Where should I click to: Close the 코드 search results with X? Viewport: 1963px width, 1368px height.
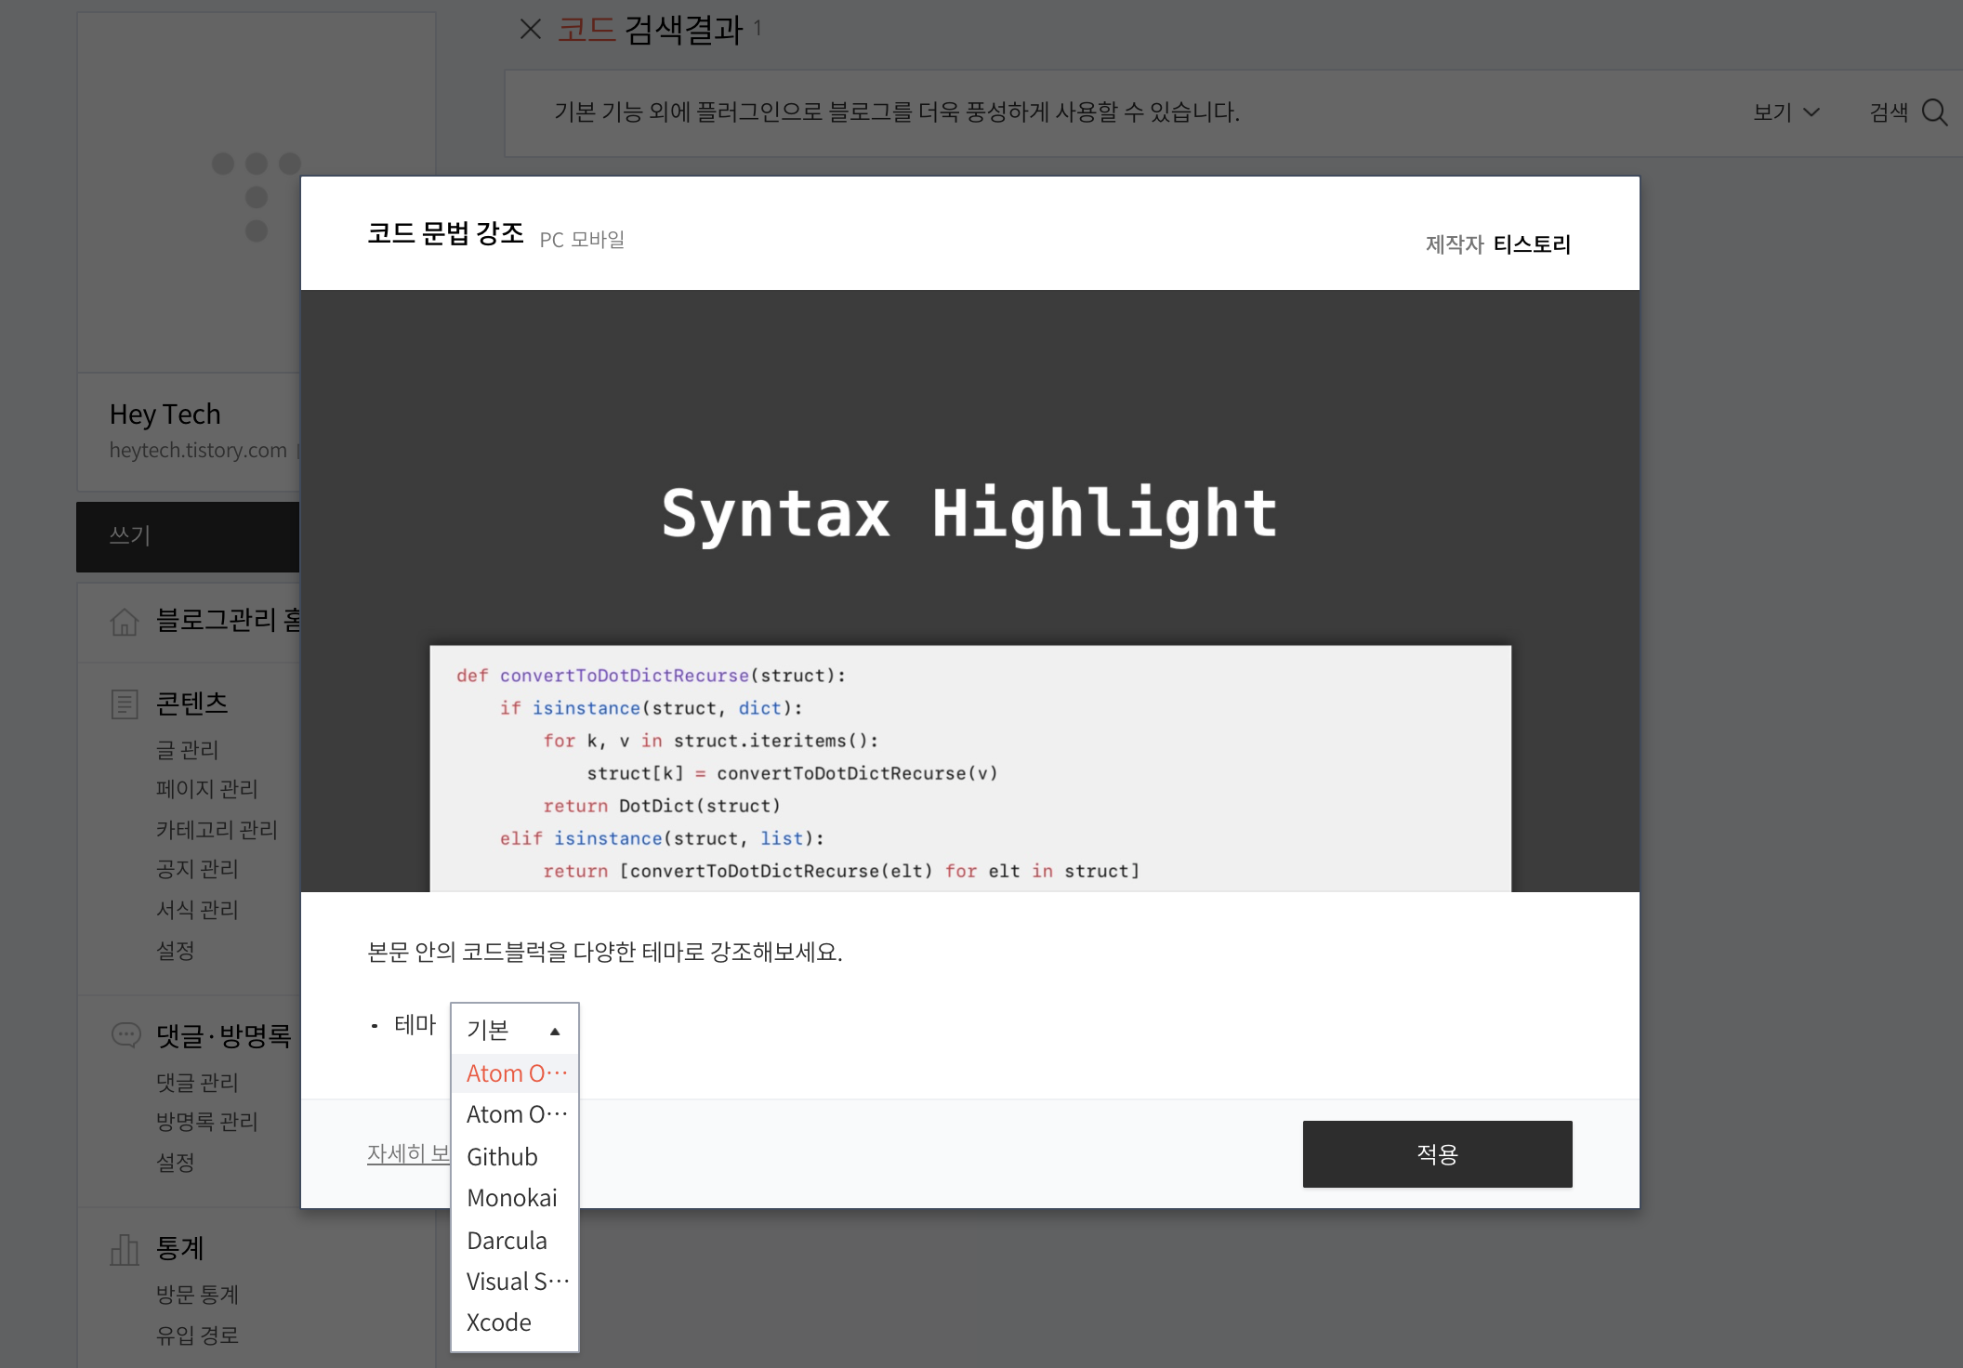(x=531, y=30)
